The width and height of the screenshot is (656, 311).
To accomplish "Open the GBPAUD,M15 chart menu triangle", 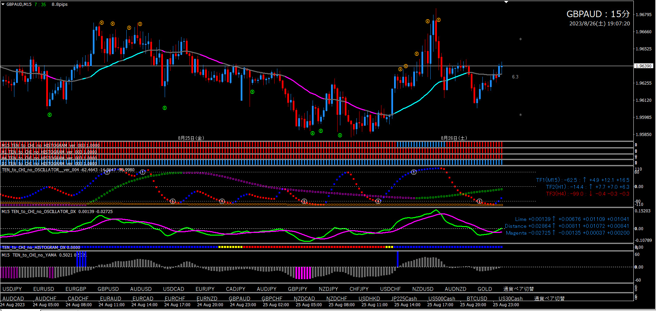I will click(3, 4).
